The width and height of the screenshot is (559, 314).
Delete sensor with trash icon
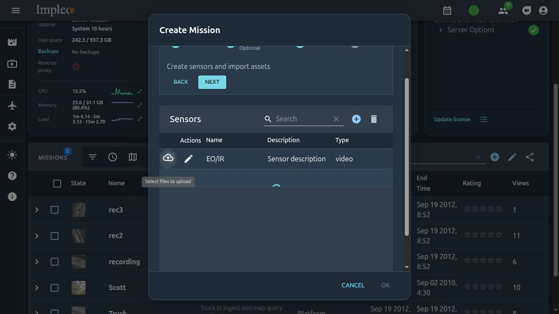(x=374, y=119)
